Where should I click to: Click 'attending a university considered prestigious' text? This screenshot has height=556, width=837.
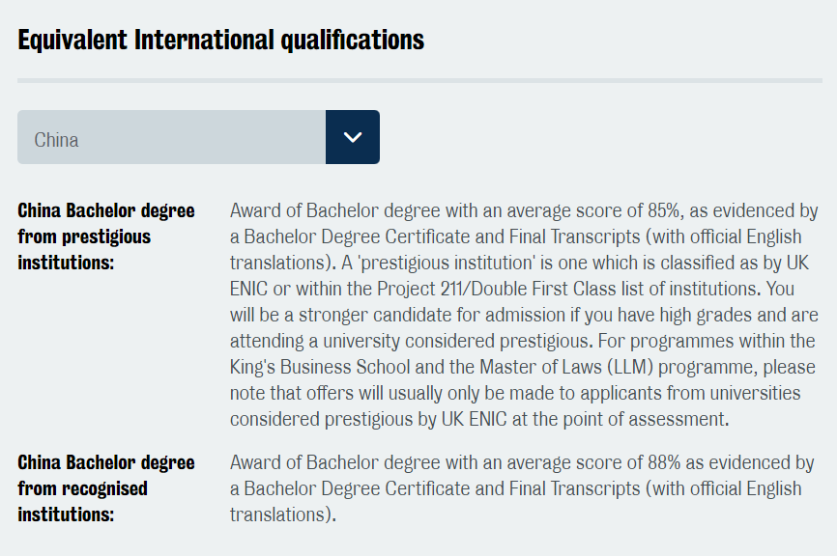click(x=412, y=341)
